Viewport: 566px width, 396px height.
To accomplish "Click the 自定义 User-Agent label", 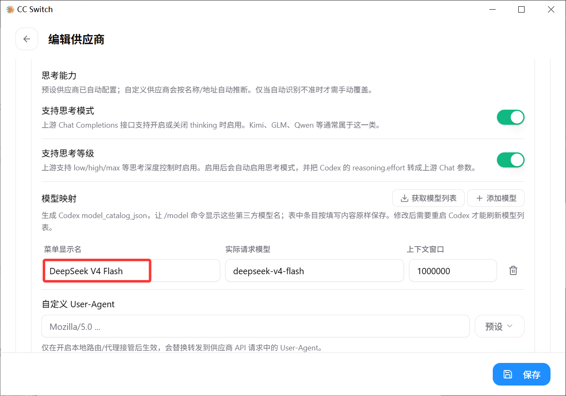I will pyautogui.click(x=78, y=304).
